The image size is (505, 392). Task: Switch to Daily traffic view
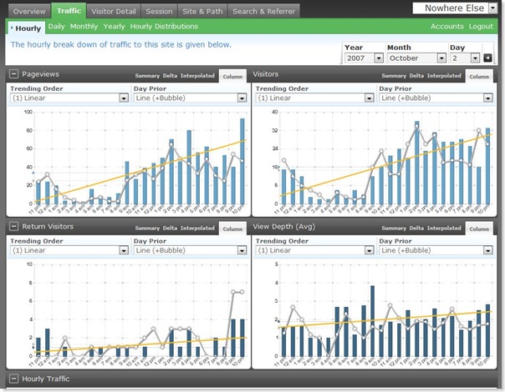tap(56, 27)
